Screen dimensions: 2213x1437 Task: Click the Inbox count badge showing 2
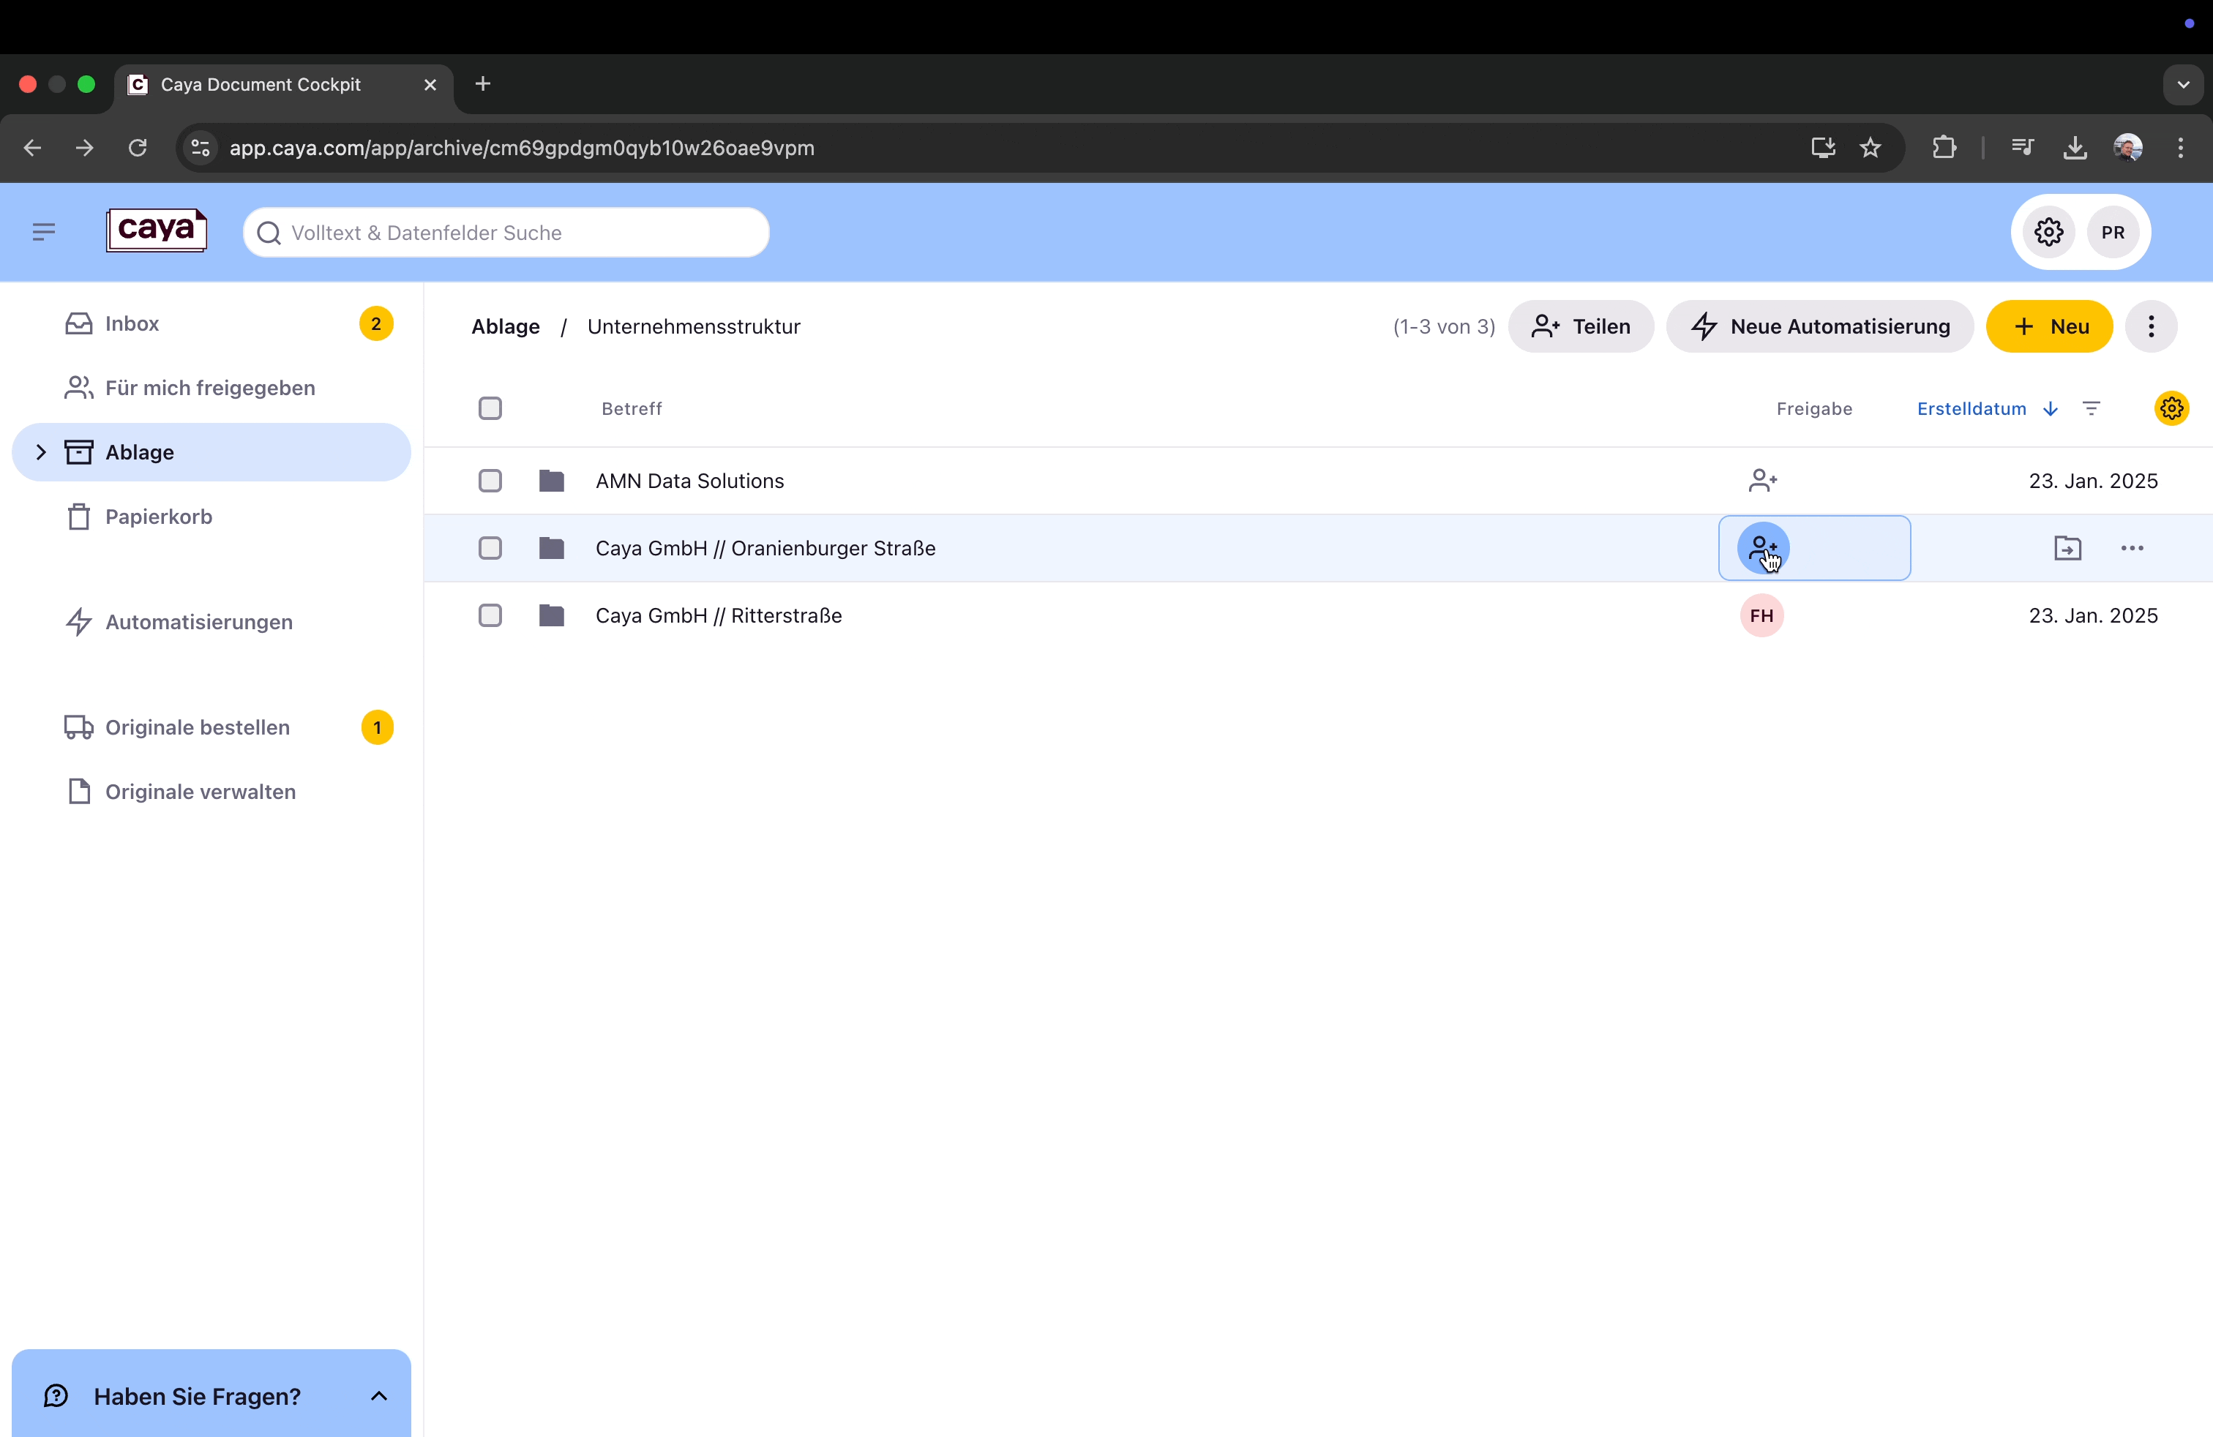click(375, 323)
